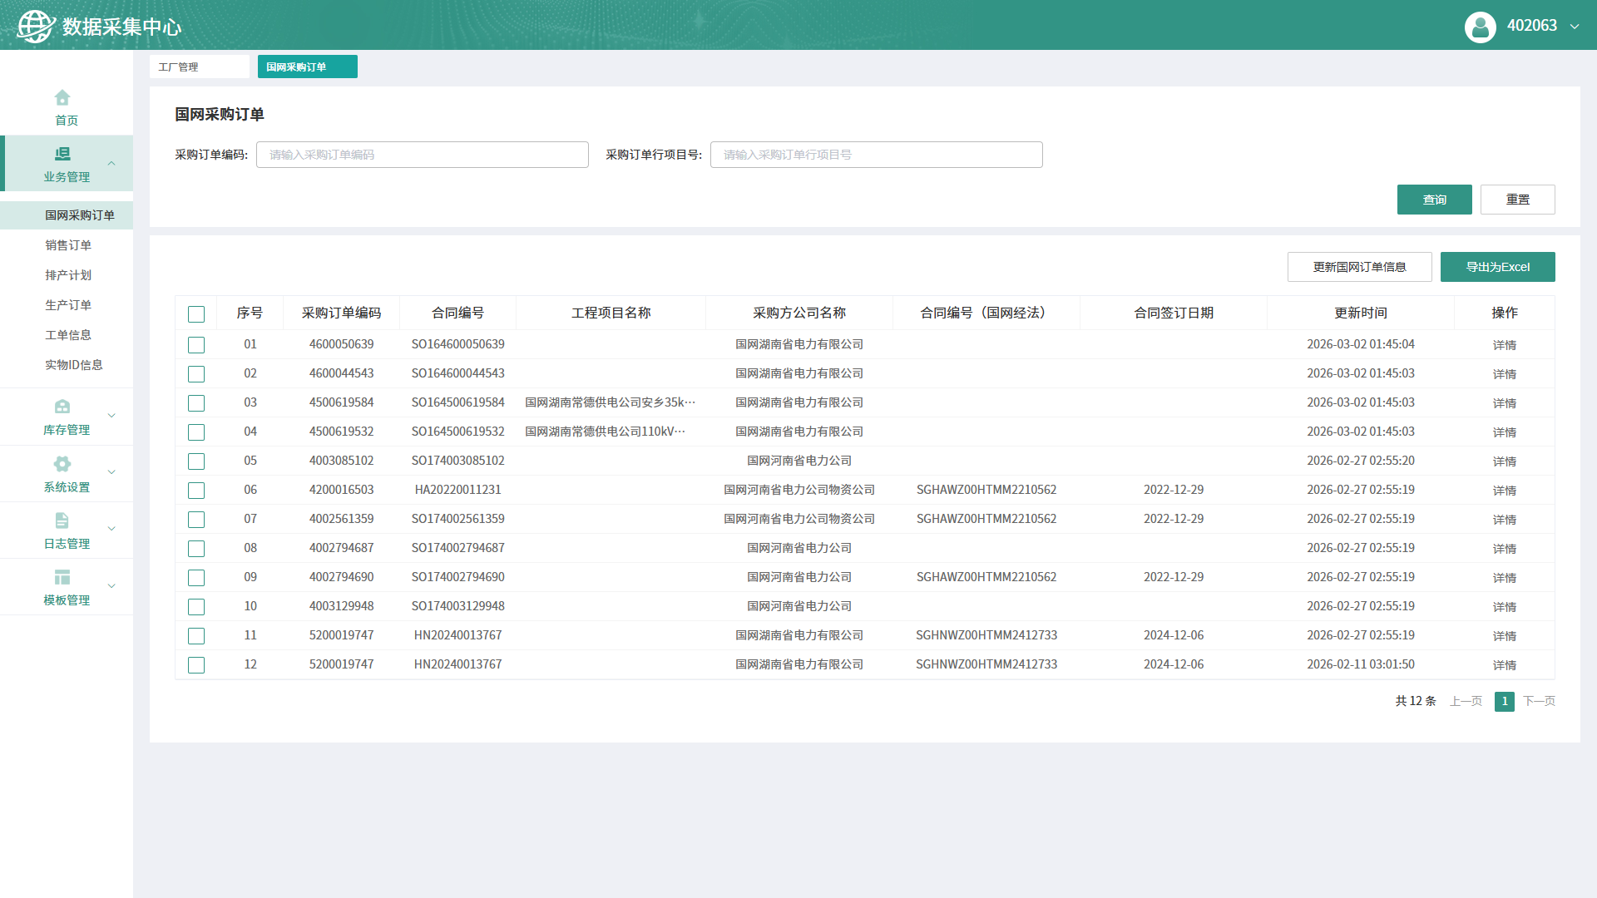
Task: Open 详情 link for row 12
Action: [1504, 665]
